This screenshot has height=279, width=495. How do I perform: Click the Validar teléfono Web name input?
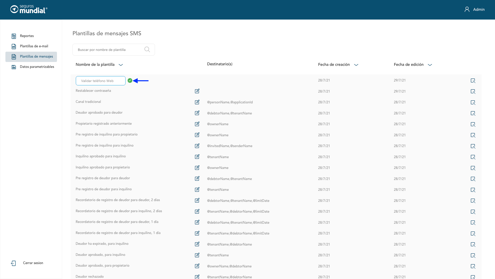coord(101,81)
